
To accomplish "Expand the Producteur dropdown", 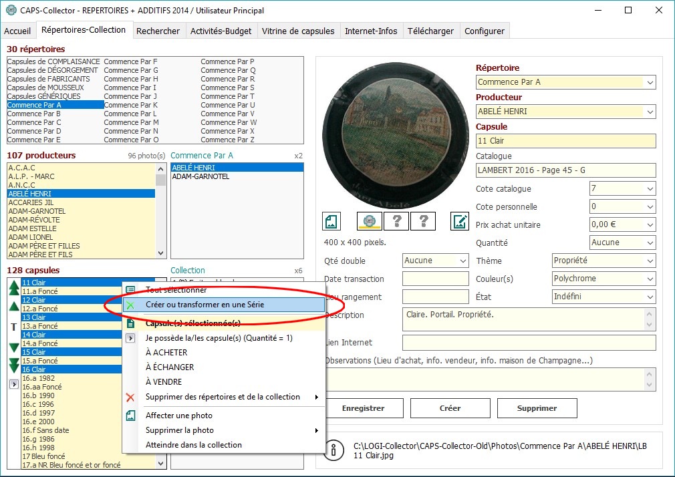I will coord(650,112).
